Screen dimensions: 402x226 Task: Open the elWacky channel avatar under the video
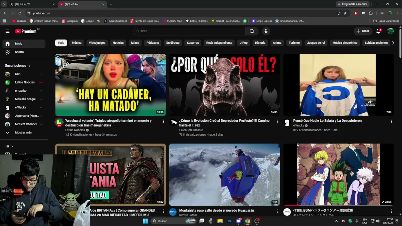point(287,122)
